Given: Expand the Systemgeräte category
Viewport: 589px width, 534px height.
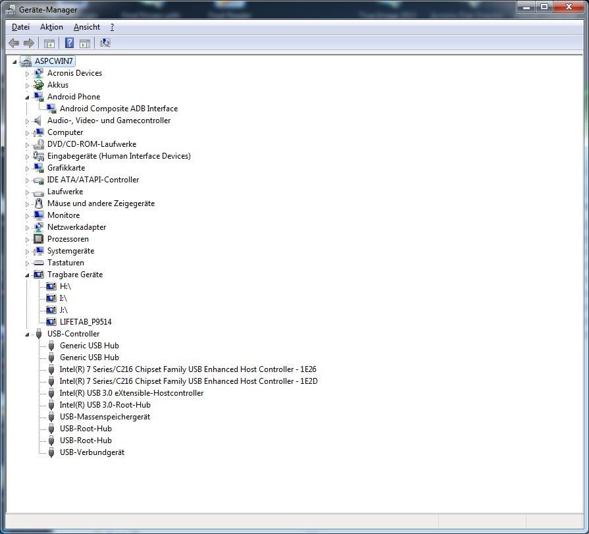Looking at the screenshot, I should pyautogui.click(x=27, y=252).
